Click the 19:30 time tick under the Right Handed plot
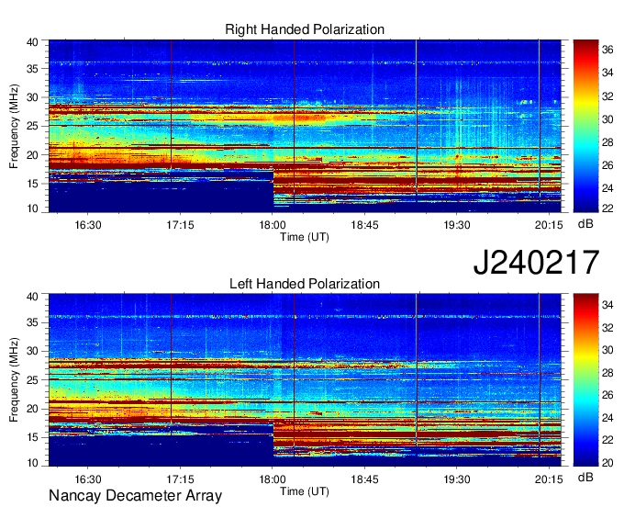This screenshot has height=507, width=624. pyautogui.click(x=457, y=225)
